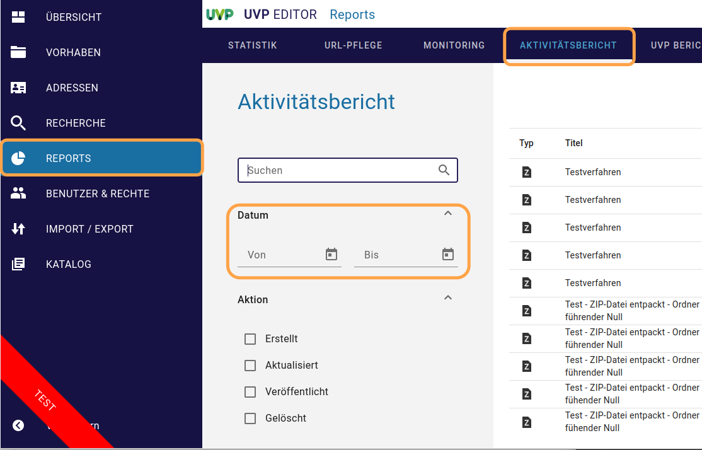Open the Statistik tab

click(x=252, y=45)
